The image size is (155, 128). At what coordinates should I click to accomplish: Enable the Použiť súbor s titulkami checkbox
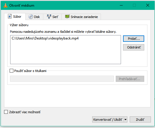pos(11,71)
